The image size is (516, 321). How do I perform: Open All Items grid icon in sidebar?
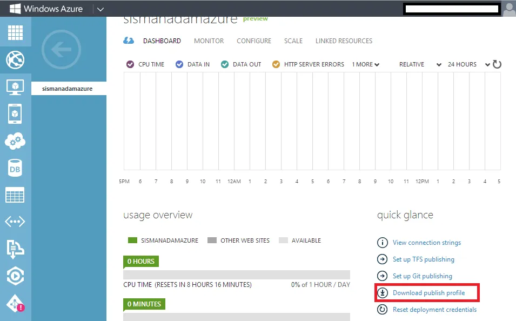pyautogui.click(x=16, y=32)
